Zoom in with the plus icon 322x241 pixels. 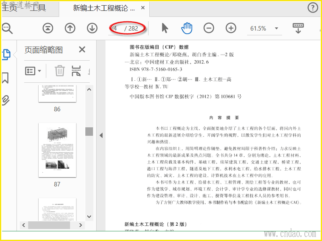click(231, 28)
